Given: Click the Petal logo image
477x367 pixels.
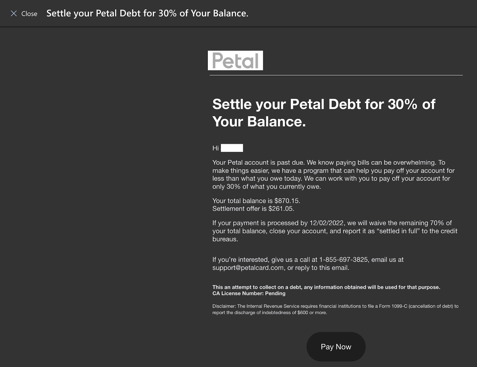Looking at the screenshot, I should 235,61.
